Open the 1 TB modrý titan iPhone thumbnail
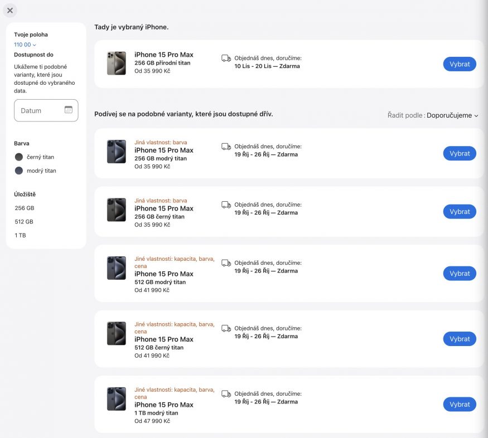 click(117, 399)
